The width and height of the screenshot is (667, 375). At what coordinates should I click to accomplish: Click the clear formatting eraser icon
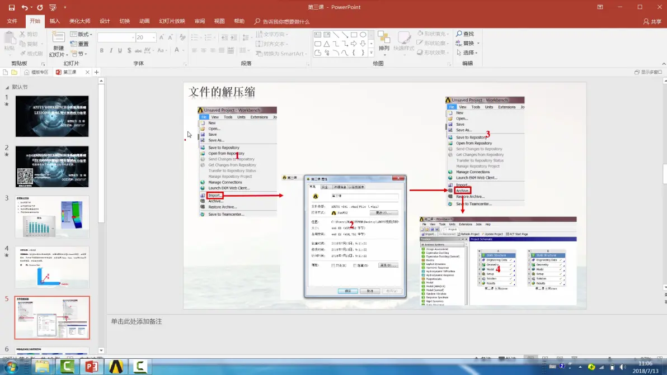182,37
